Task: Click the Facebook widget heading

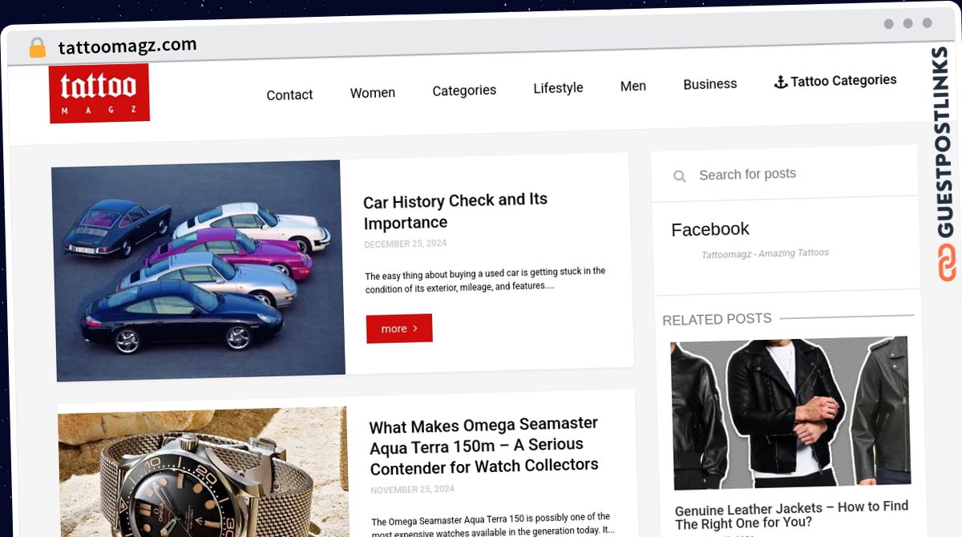Action: pyautogui.click(x=710, y=229)
